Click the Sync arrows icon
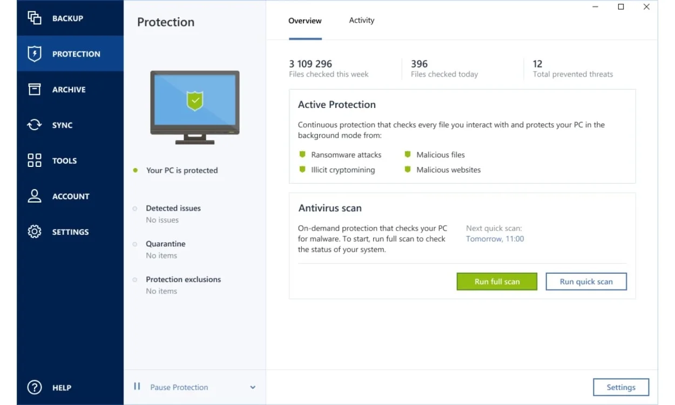This screenshot has width=675, height=405. 33,125
